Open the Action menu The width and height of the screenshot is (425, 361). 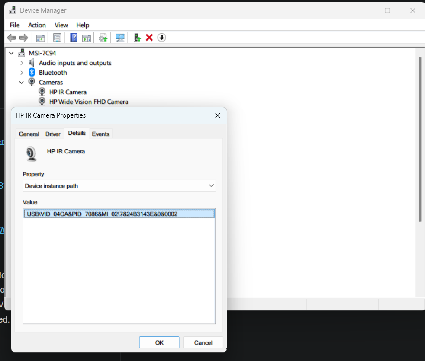pyautogui.click(x=37, y=25)
